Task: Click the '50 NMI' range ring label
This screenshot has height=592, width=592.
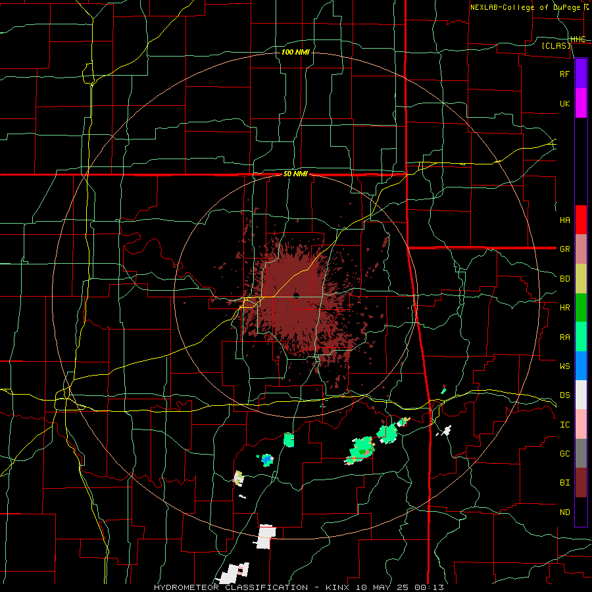Action: pos(295,174)
